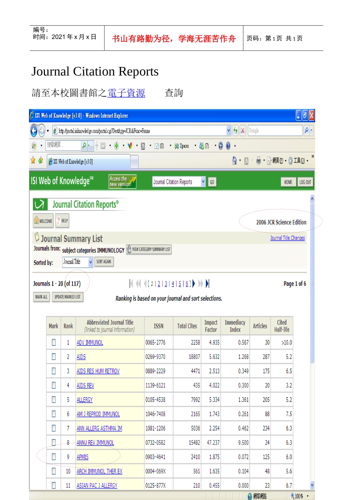Click the toolbar search magnifier icon
353x500 pixels.
tap(84, 145)
